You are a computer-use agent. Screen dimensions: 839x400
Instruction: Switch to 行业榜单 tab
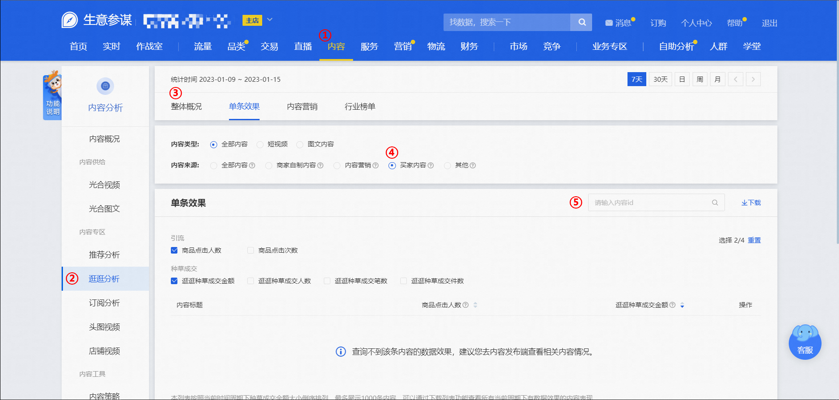point(360,106)
